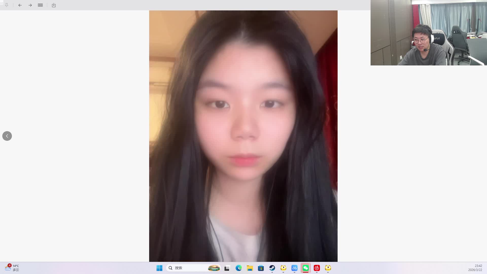487x274 pixels.
Task: Click the left chevron to show previous photo
Action: tap(7, 136)
